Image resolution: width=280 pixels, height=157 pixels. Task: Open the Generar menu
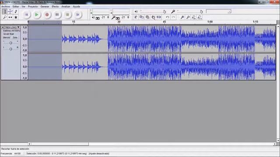tap(45, 7)
